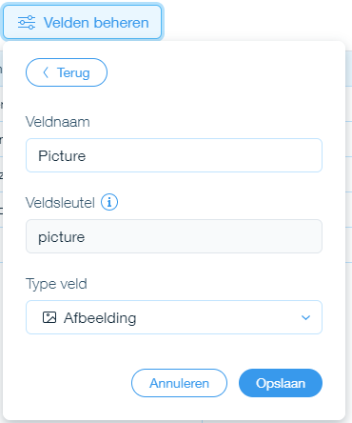The image size is (352, 423).
Task: Click the word Picture in the name field
Action: [62, 156]
